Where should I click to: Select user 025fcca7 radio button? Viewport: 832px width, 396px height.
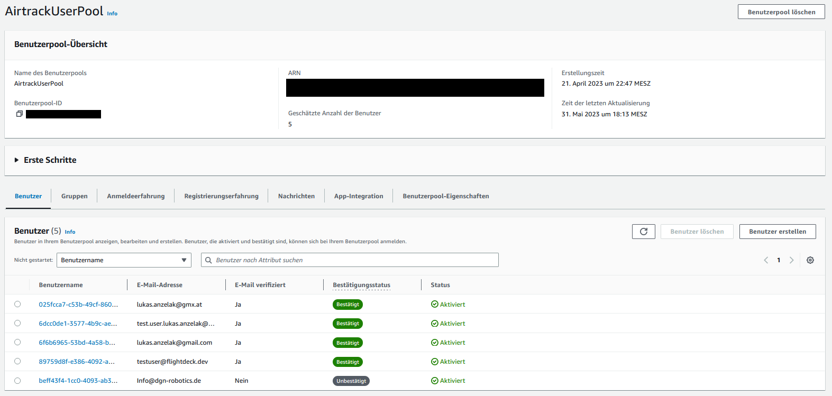(x=17, y=304)
